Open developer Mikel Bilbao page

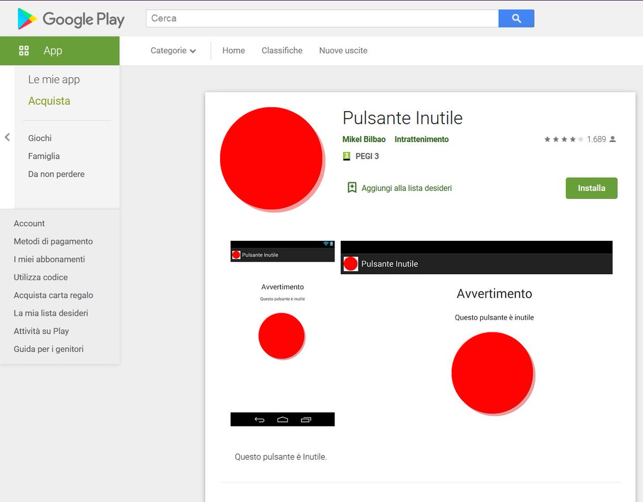[364, 139]
